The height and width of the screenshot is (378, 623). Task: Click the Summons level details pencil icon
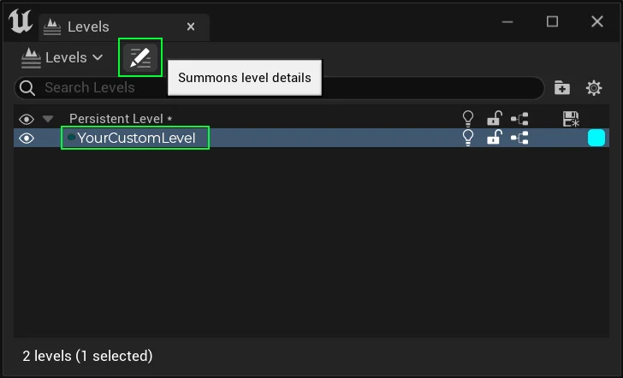140,58
